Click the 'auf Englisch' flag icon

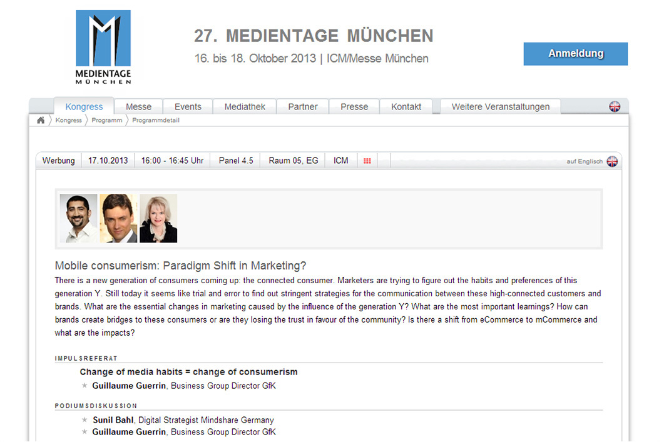[x=612, y=161]
